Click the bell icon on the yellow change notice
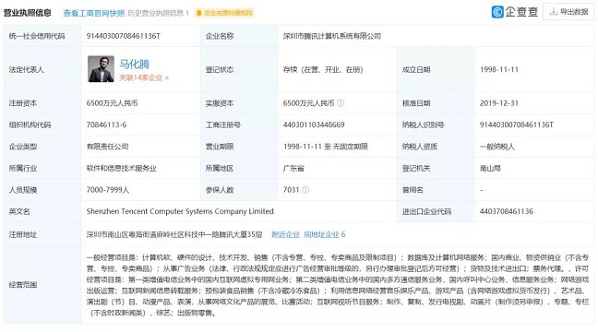Screen dimensions: 598x332 [x=198, y=13]
